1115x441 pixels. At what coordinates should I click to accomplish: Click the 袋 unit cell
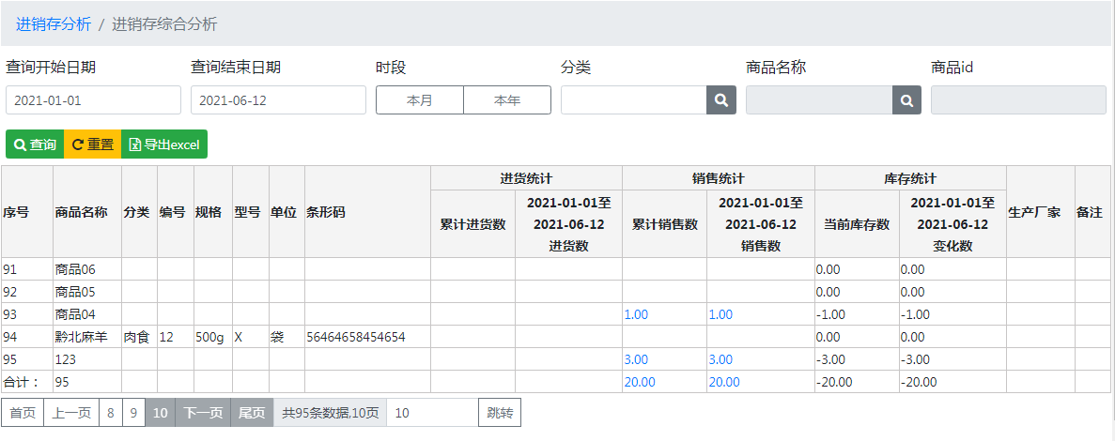pos(286,338)
